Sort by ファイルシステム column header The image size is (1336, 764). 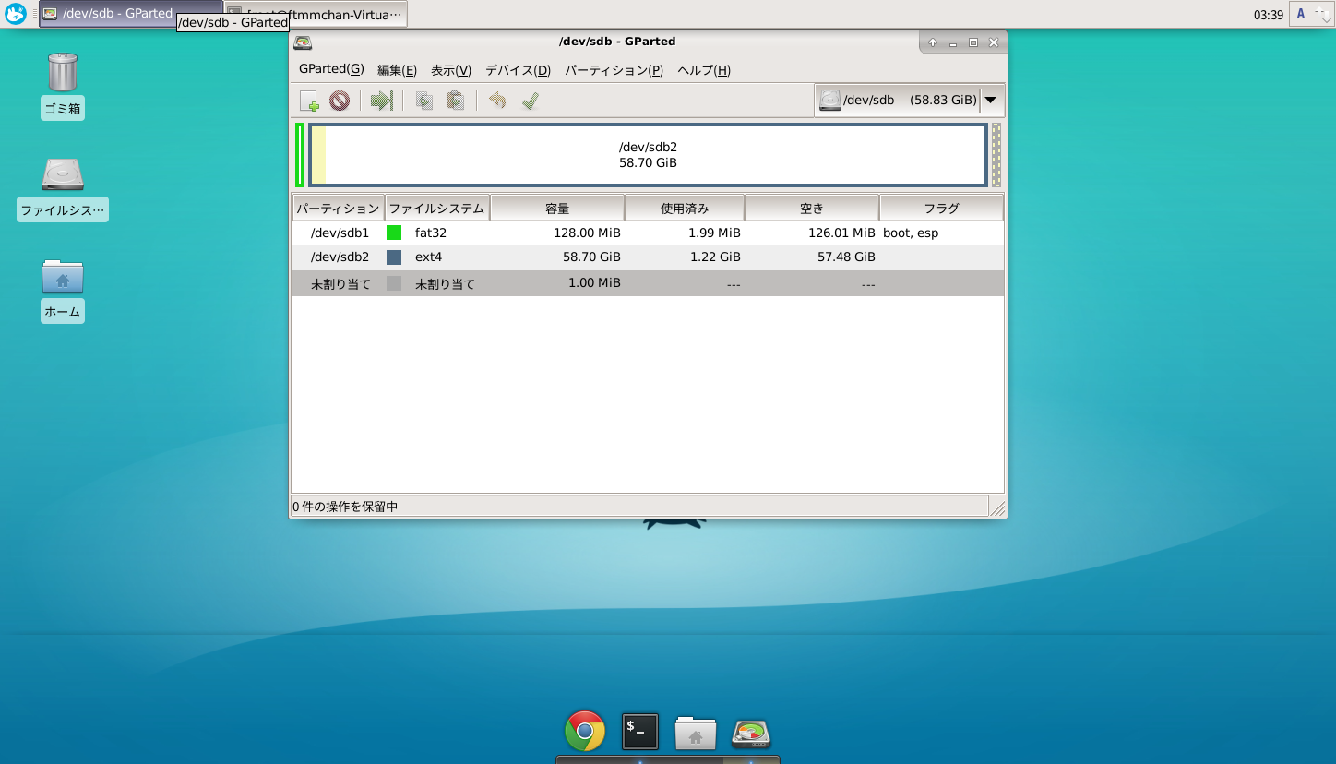click(x=436, y=208)
